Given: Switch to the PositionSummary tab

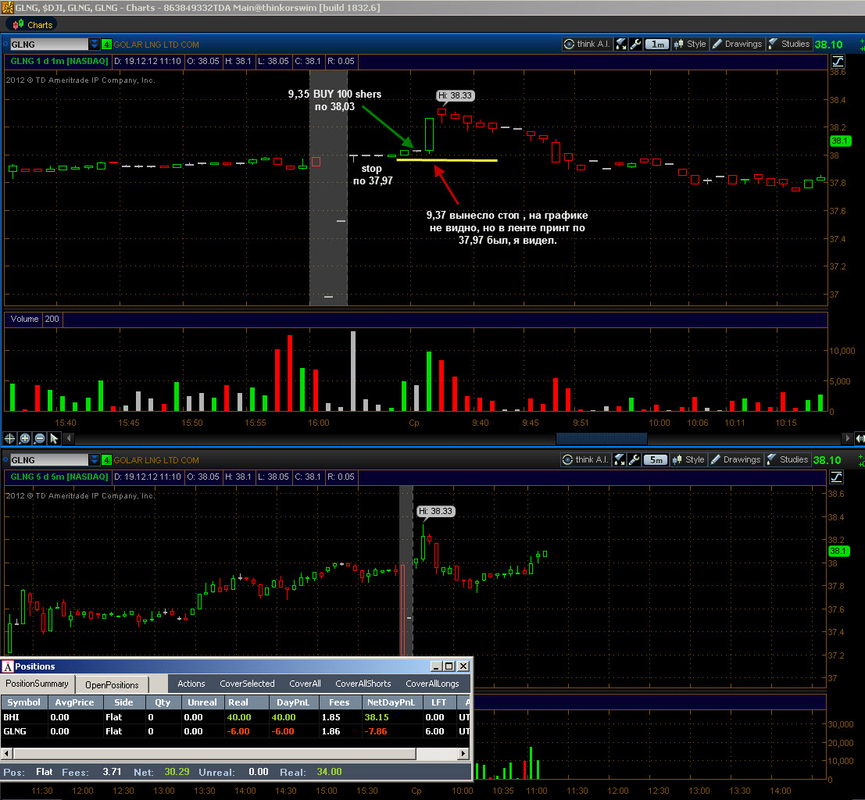Looking at the screenshot, I should click(37, 684).
